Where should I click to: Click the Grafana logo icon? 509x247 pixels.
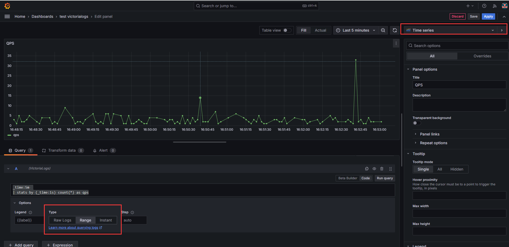point(7,6)
